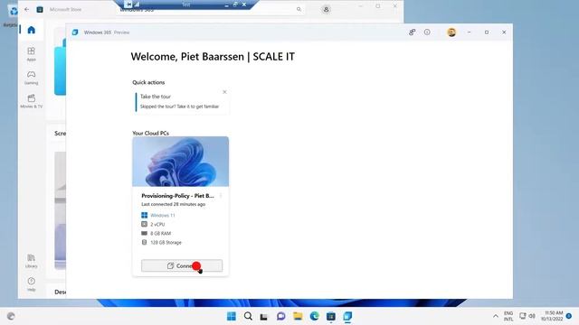Screen dimensions: 579x325
Task: Open Apps section in Microsoft Store sidebar
Action: coord(32,54)
